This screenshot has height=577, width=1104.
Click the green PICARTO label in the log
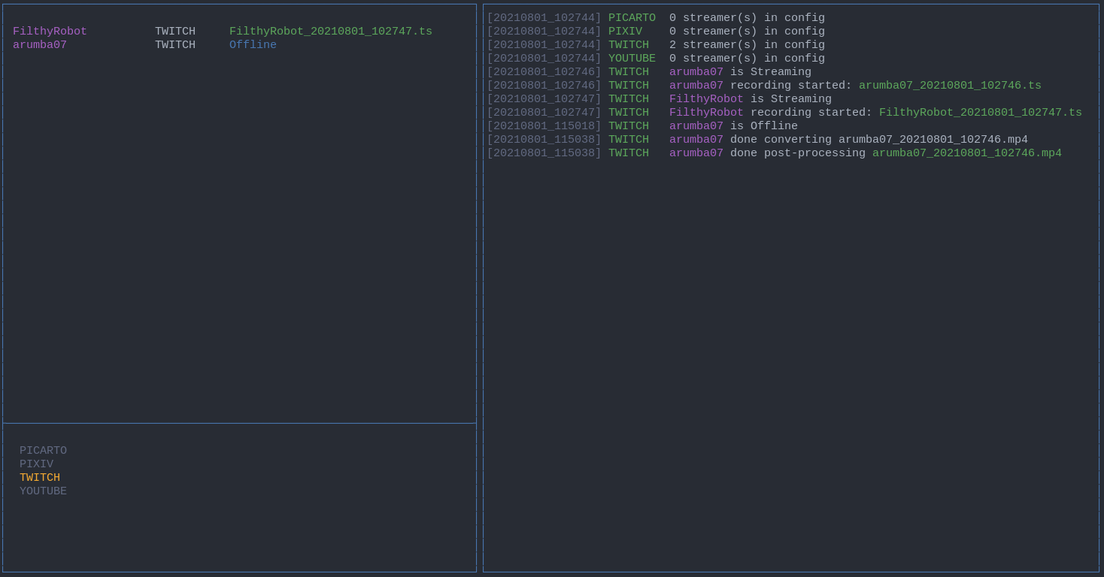tap(632, 18)
